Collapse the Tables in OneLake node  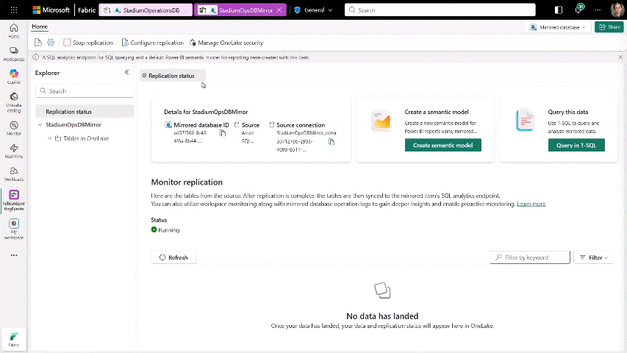(x=49, y=138)
